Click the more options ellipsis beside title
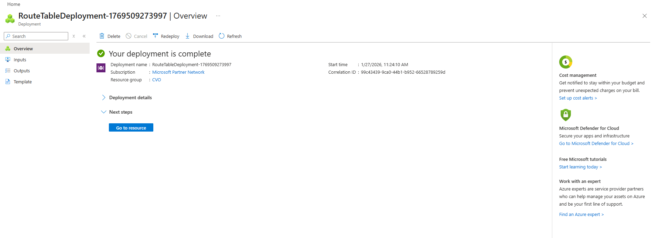Viewport: 655px width, 238px height. pyautogui.click(x=218, y=16)
